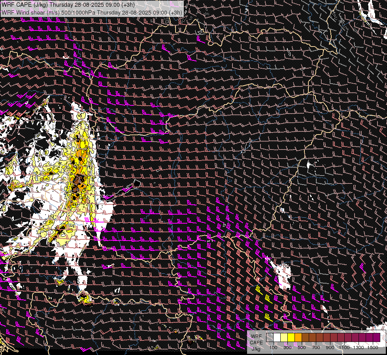Click the legend value 1100

click(x=344, y=348)
